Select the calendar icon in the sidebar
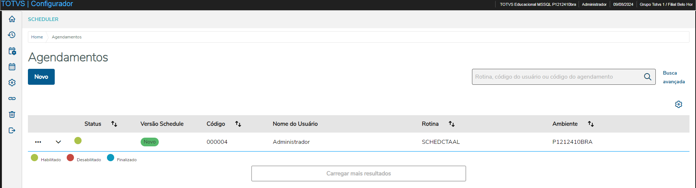This screenshot has height=188, width=696. click(12, 67)
